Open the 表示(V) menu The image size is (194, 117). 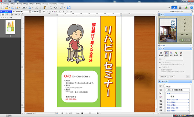tap(19, 4)
